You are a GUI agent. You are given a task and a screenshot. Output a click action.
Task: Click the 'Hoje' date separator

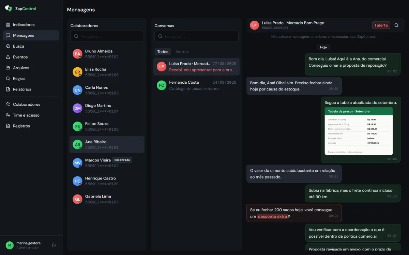pyautogui.click(x=323, y=47)
